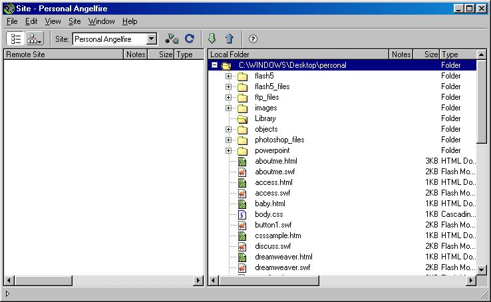491x302 pixels.
Task: Connect to the remote host
Action: (x=172, y=39)
